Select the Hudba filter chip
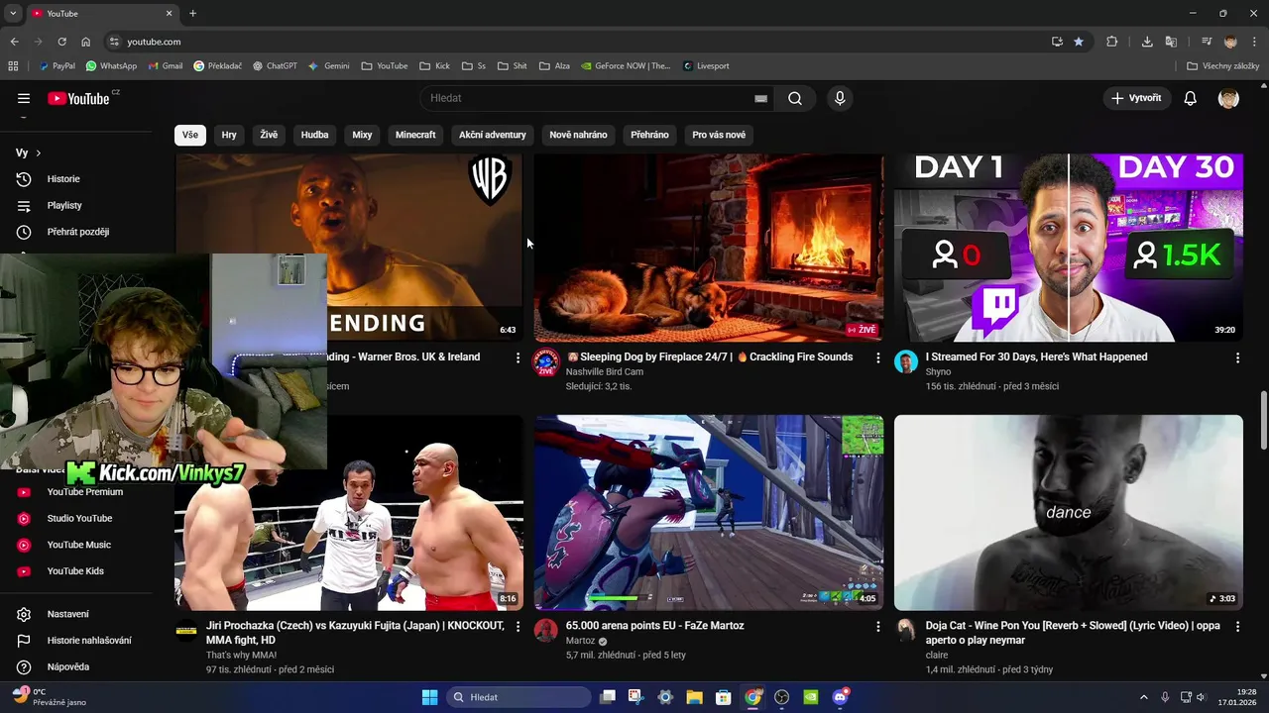This screenshot has height=713, width=1269. click(314, 135)
